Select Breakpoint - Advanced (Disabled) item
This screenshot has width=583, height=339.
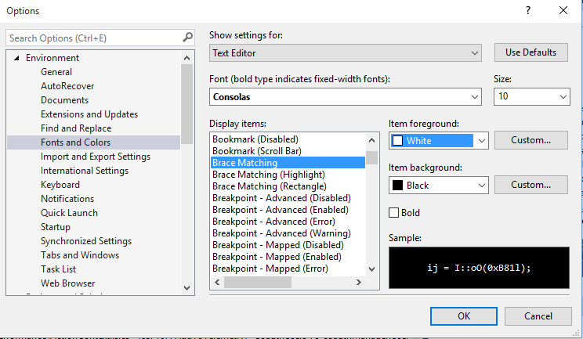click(x=281, y=198)
